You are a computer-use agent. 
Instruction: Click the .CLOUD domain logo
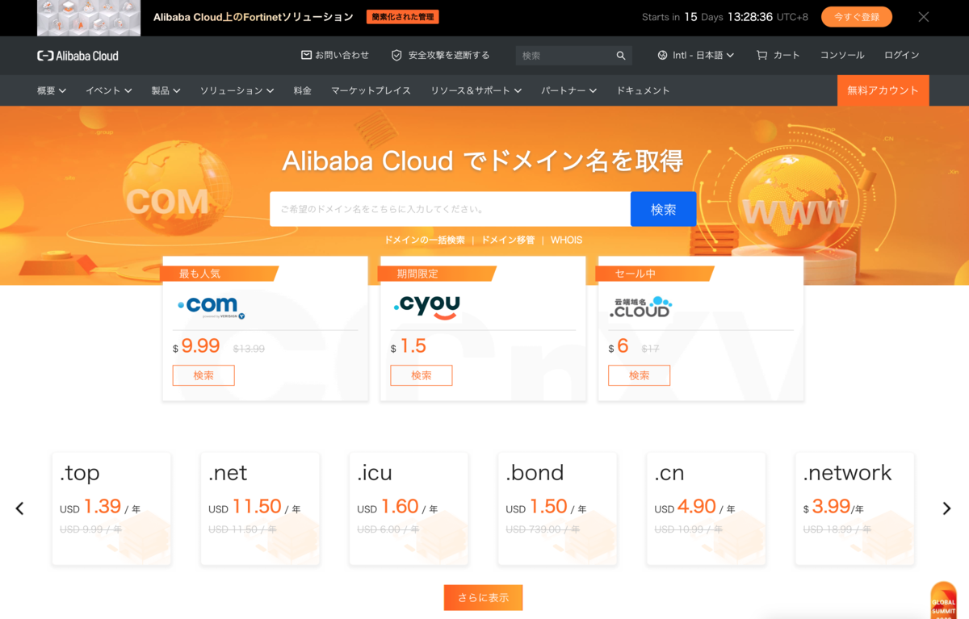(641, 307)
